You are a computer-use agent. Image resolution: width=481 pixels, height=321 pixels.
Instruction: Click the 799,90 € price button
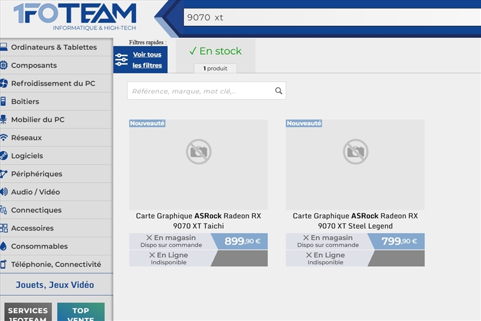pos(399,241)
